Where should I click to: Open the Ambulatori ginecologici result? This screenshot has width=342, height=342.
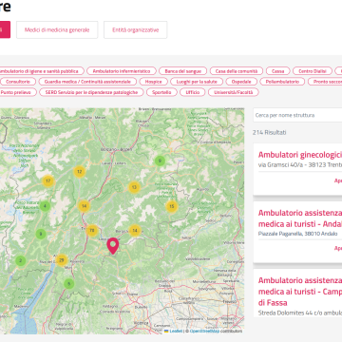(300, 155)
